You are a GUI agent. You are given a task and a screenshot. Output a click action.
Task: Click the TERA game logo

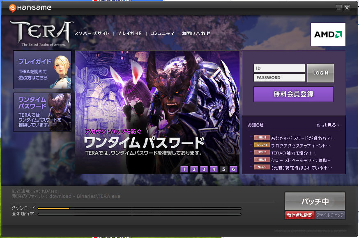tap(41, 33)
